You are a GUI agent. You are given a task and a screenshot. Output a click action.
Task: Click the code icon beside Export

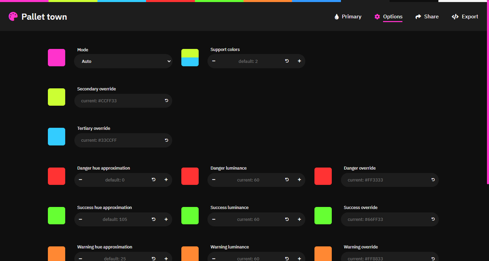(x=455, y=16)
